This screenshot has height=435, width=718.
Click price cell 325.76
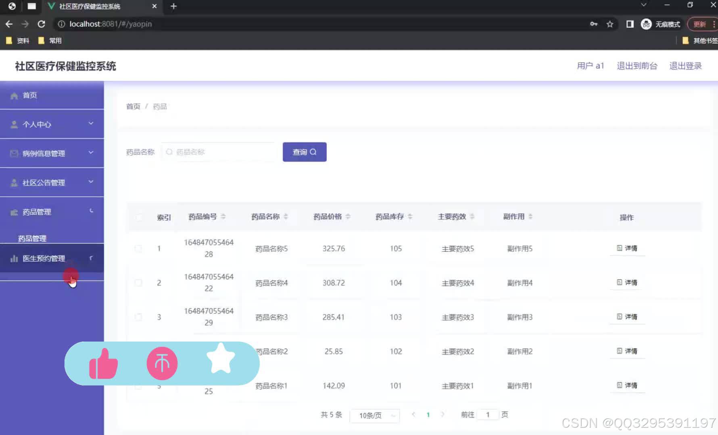334,249
